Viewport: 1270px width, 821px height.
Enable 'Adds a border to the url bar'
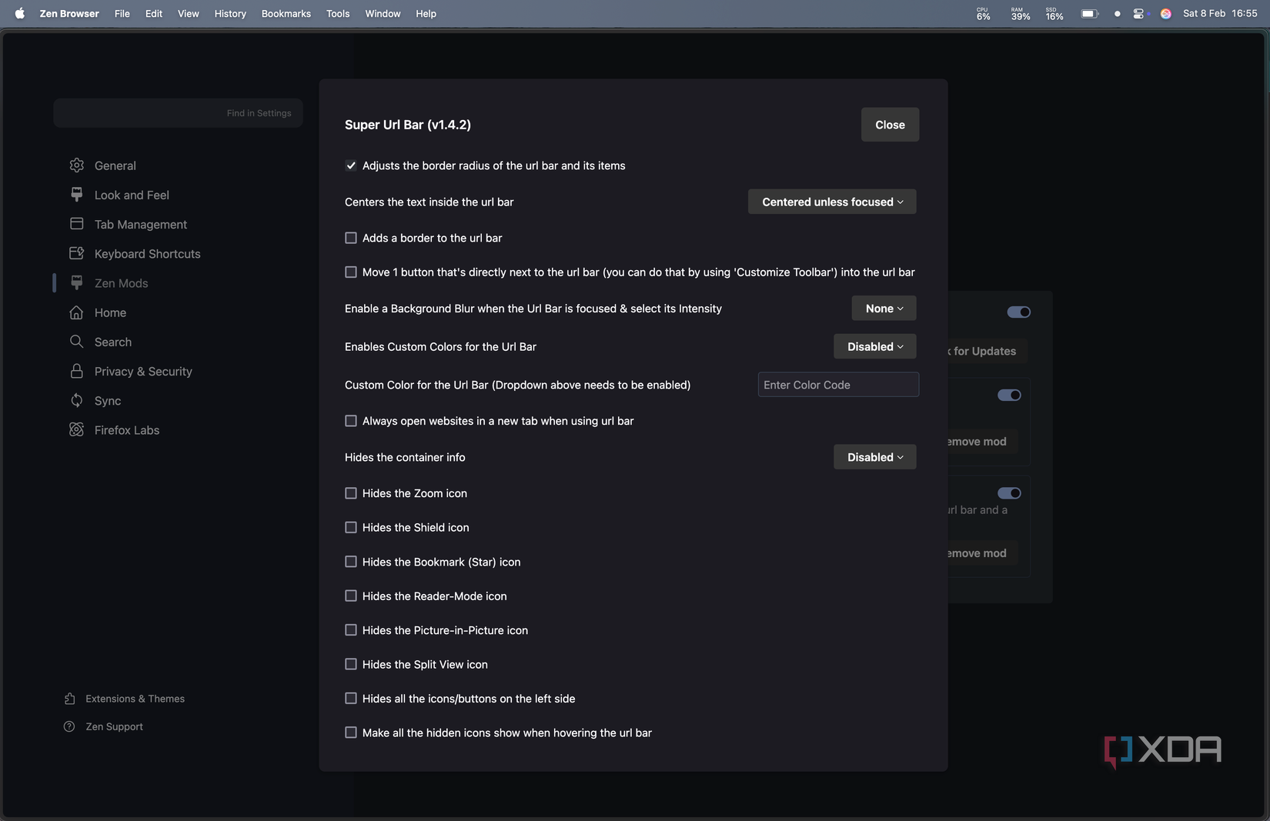(351, 238)
